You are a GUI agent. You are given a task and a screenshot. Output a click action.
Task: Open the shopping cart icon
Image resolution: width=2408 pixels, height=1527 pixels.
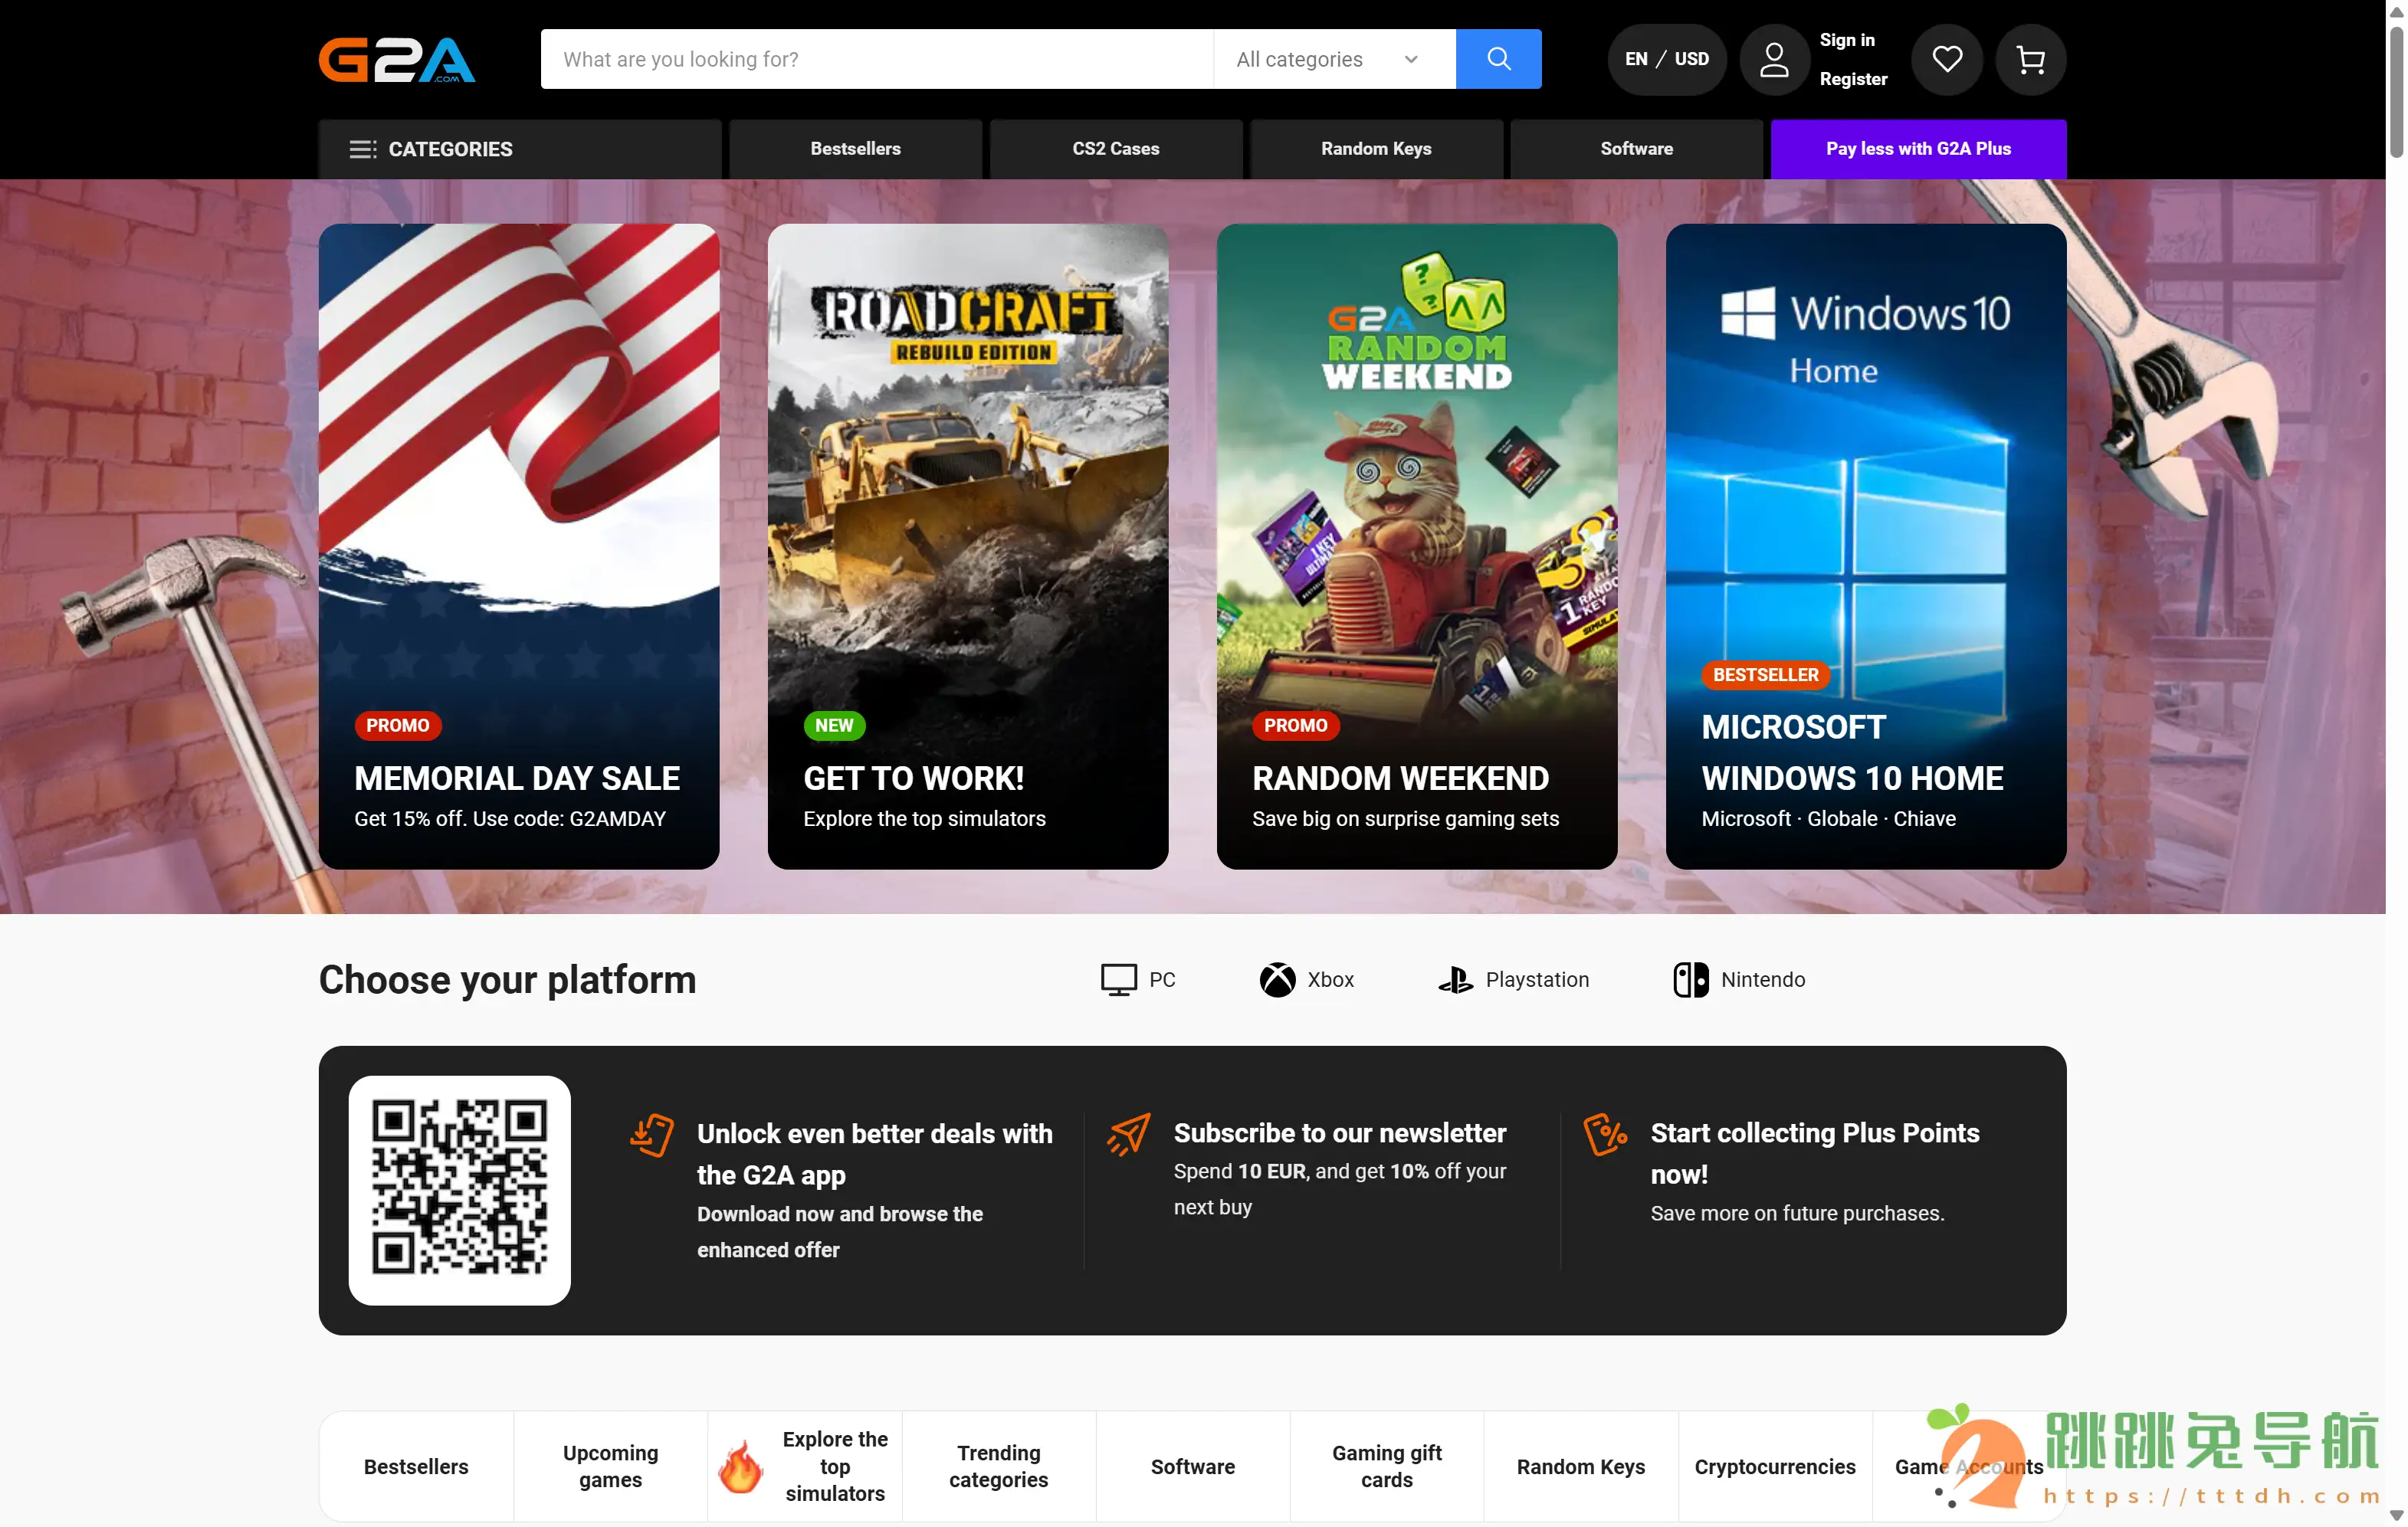tap(2030, 59)
